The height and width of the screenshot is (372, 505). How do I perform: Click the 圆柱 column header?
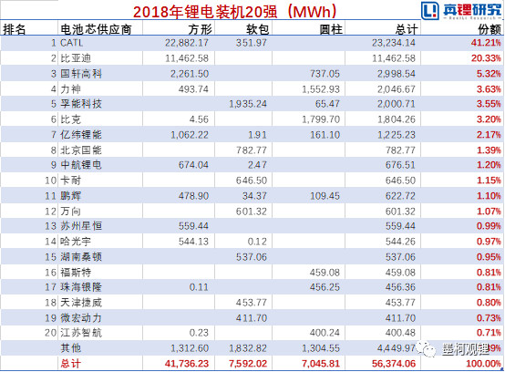[x=331, y=29]
